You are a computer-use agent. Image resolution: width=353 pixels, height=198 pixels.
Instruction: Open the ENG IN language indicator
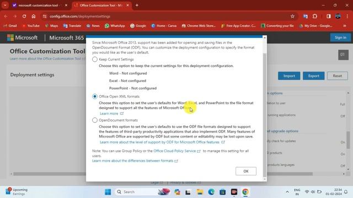(297, 192)
